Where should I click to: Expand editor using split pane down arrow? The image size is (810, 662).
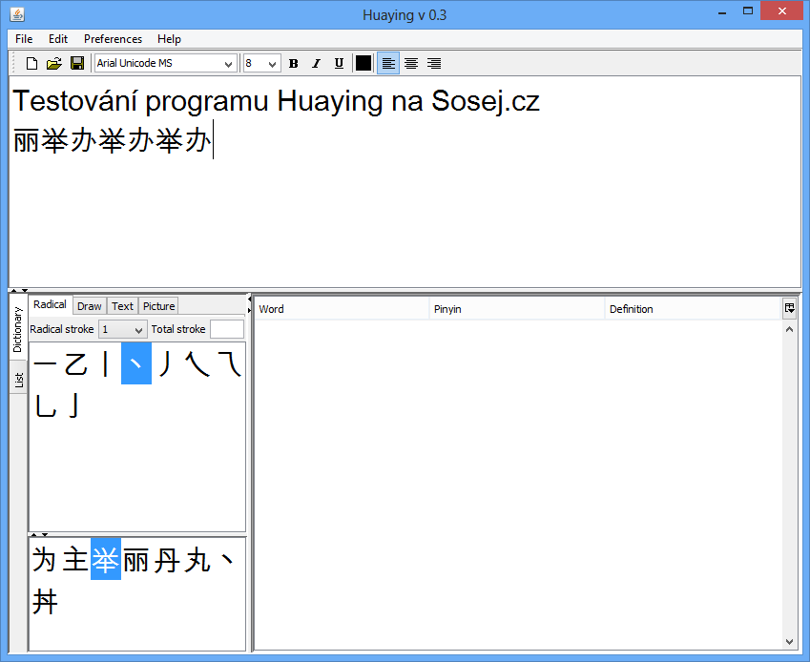[x=24, y=291]
